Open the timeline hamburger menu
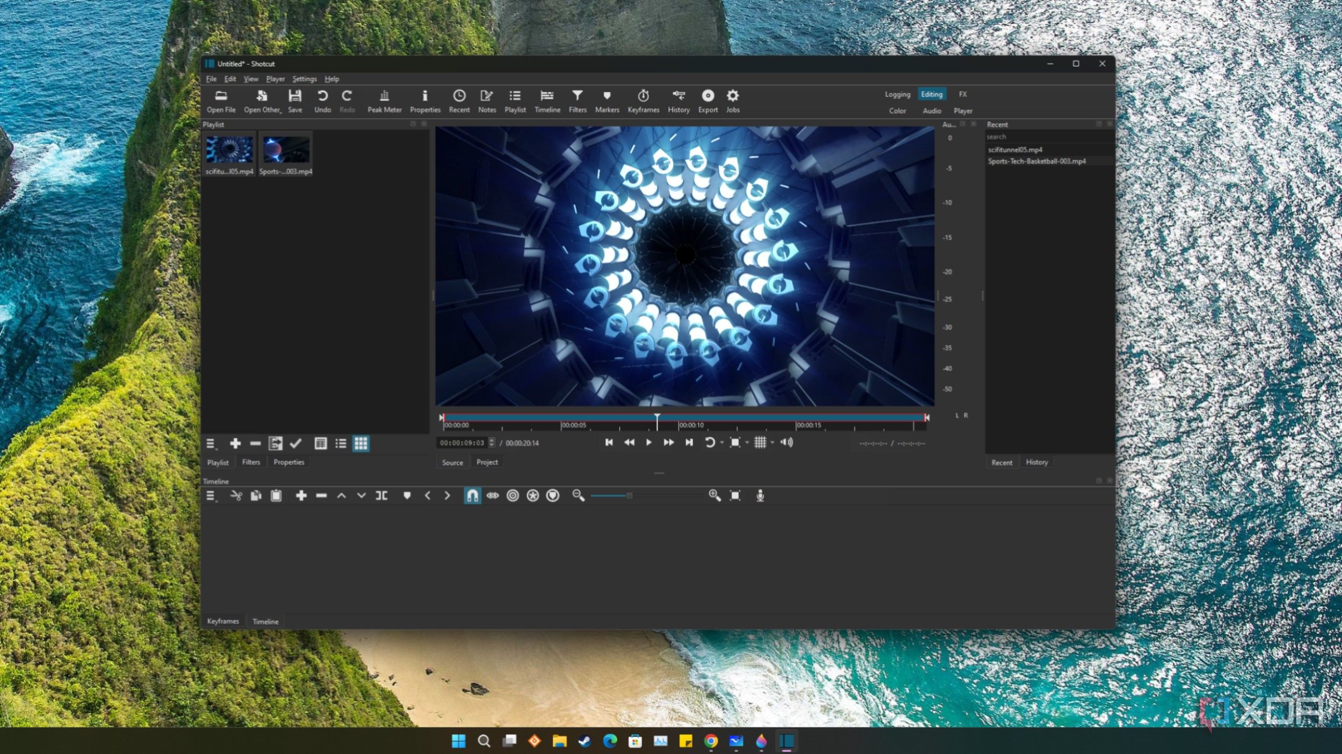The image size is (1342, 754). coord(211,496)
